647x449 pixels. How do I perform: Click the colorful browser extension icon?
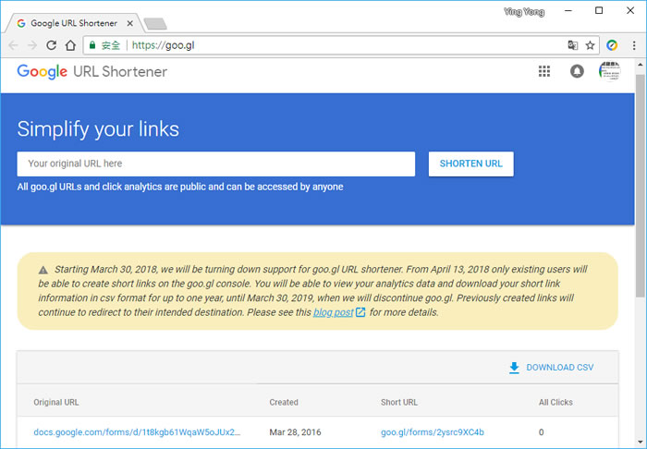click(612, 44)
